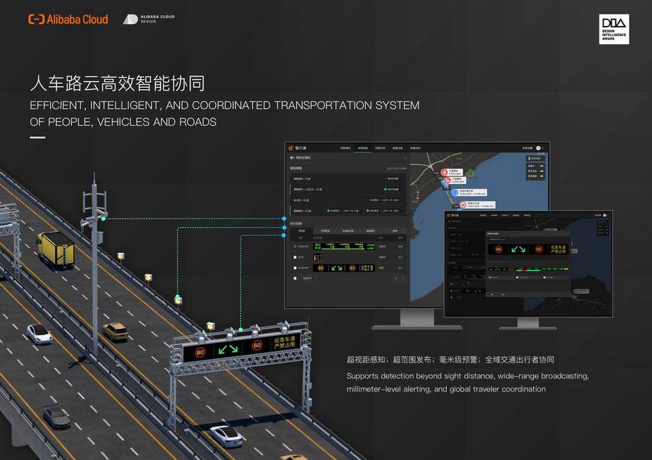
Task: Click the user avatar on left monitor header
Action: [x=538, y=147]
